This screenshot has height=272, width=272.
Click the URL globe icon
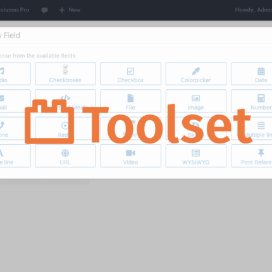click(x=65, y=153)
